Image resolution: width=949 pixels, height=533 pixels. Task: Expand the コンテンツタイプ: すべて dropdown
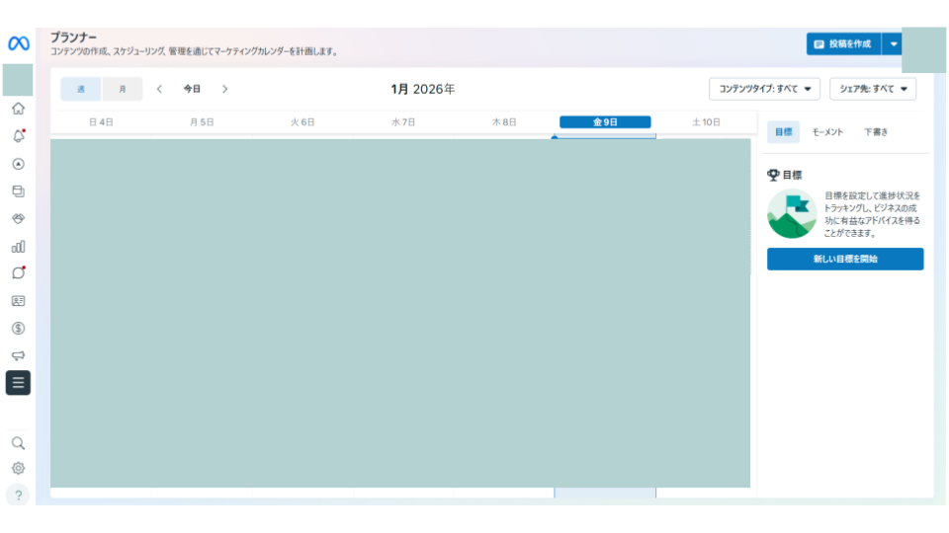(x=764, y=89)
